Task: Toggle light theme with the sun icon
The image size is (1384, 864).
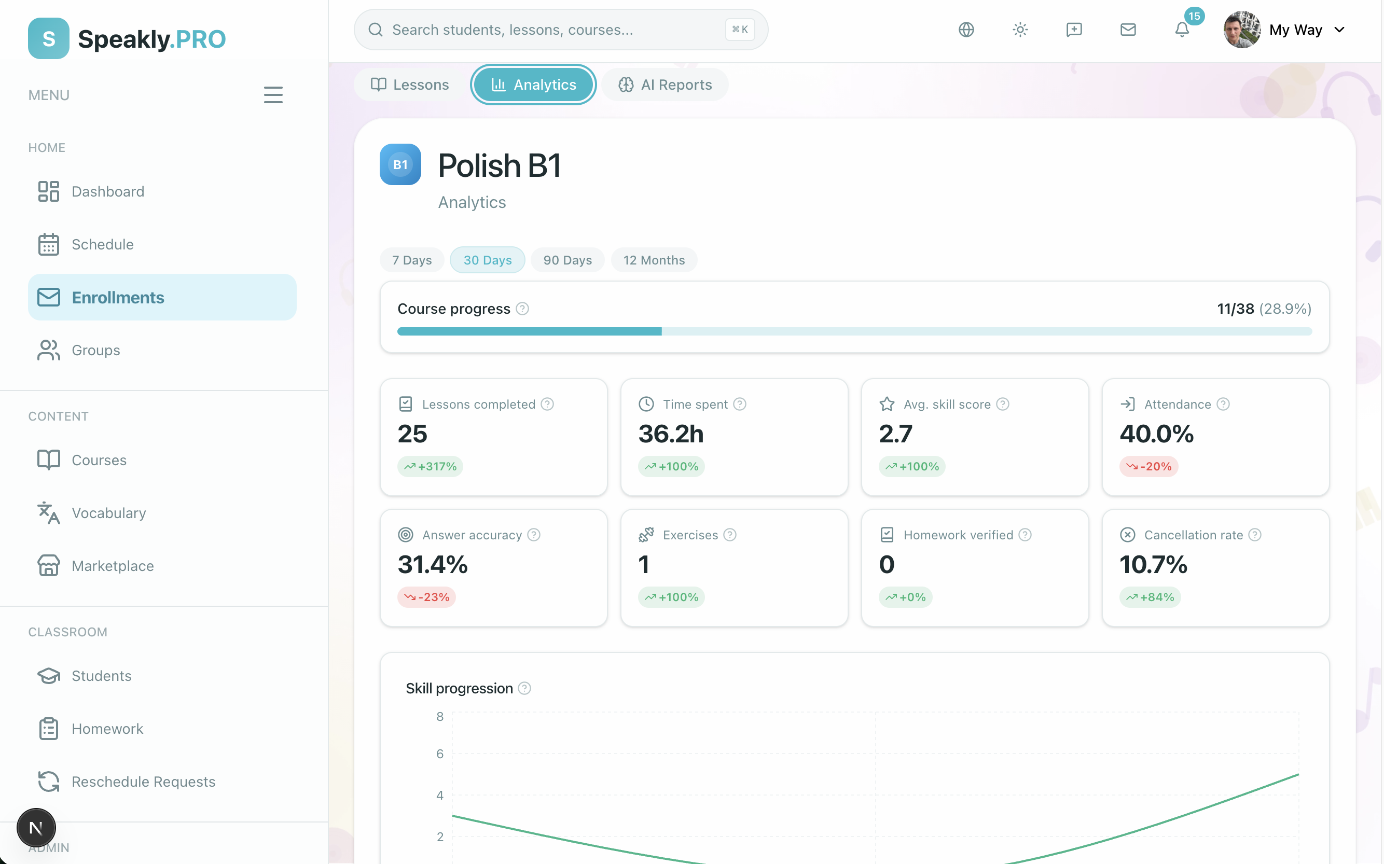Action: point(1020,30)
